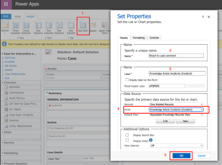Edit the unique Name field
The height and width of the screenshot is (165, 222).
[x=176, y=56]
